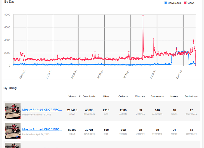This screenshot has width=204, height=148.
Task: Click the Downloads legend label
Action: [x=174, y=3]
